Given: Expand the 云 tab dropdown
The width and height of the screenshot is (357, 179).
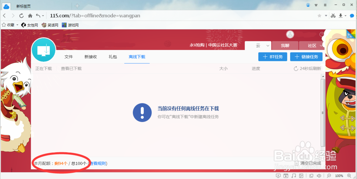Looking at the screenshot, I should pyautogui.click(x=268, y=46).
